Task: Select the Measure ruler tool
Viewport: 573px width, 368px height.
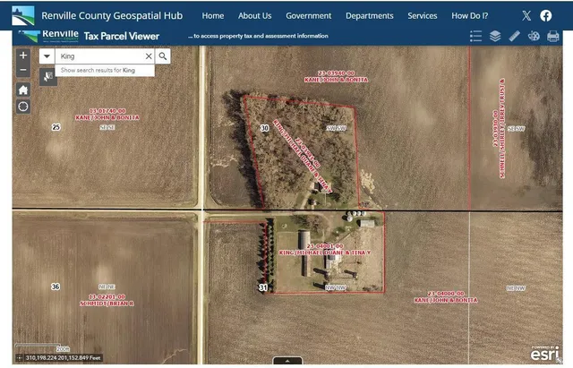Action: point(514,37)
